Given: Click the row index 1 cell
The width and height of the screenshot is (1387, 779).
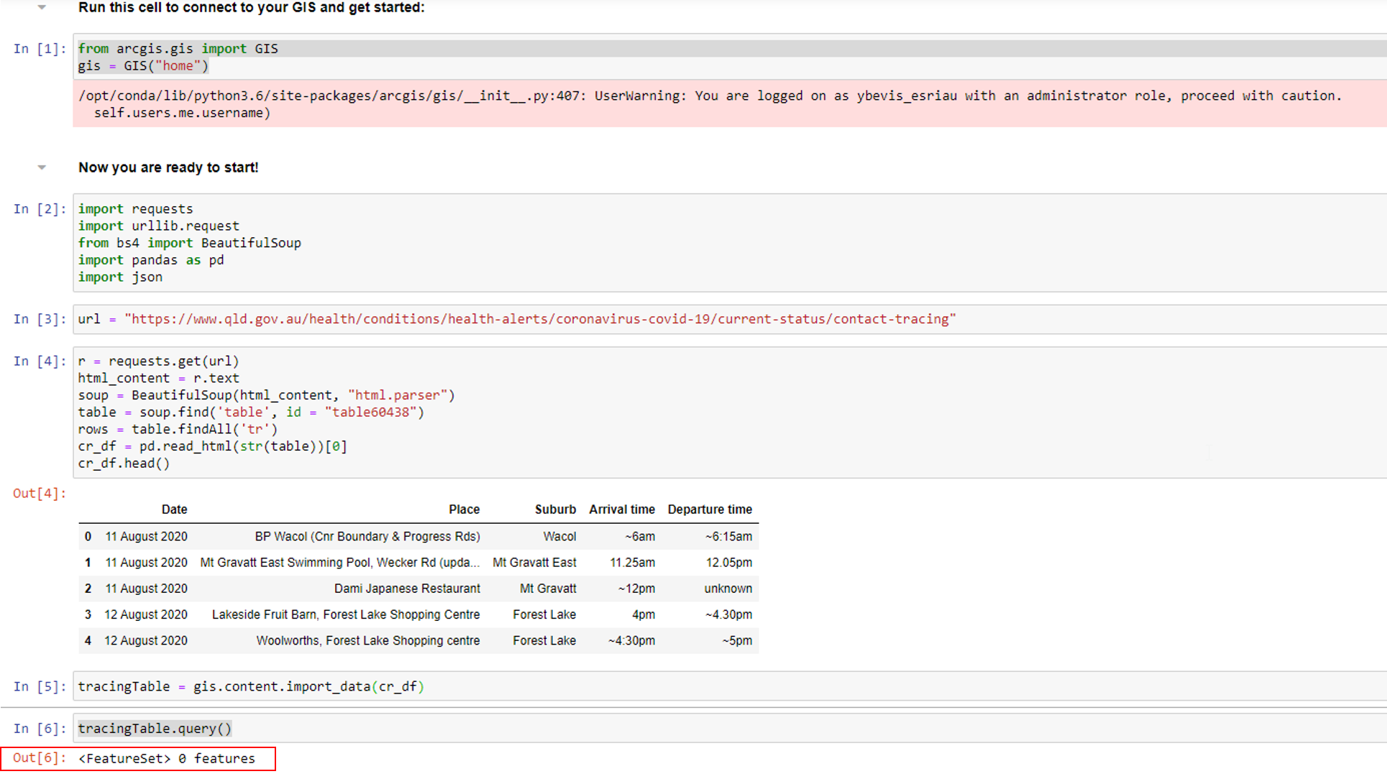Looking at the screenshot, I should tap(88, 563).
